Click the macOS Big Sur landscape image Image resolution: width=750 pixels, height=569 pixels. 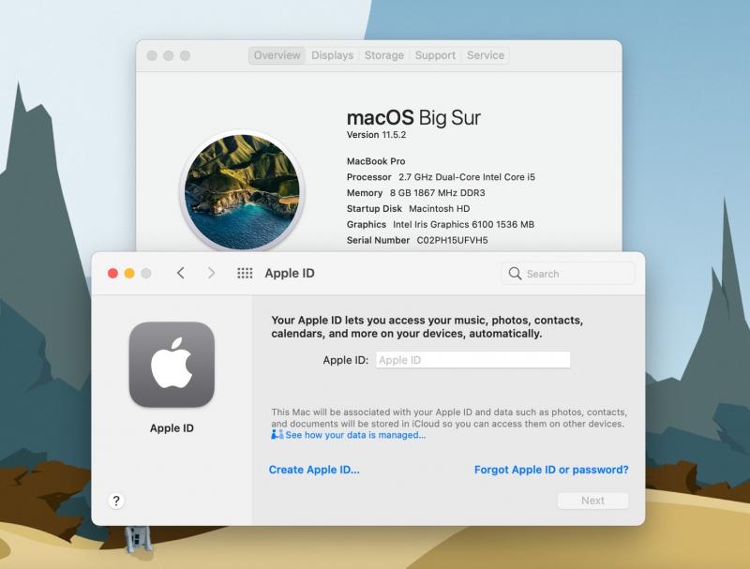(x=242, y=192)
